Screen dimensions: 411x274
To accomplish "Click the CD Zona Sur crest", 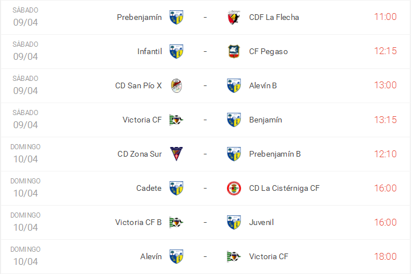I will 177,154.
